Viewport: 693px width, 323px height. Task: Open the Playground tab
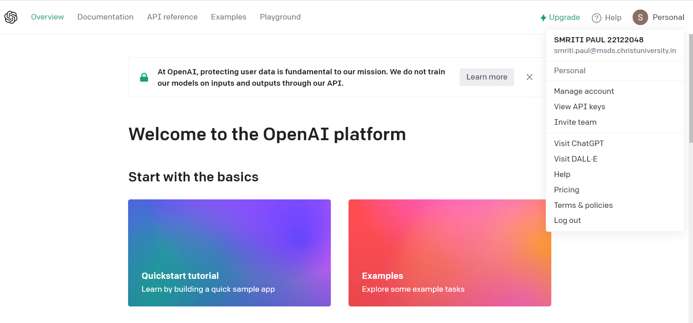tap(280, 17)
